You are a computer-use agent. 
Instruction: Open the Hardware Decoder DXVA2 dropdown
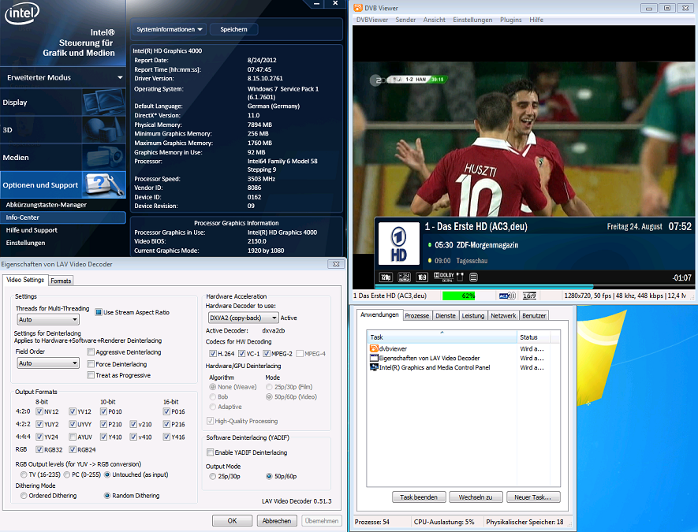[x=241, y=317]
